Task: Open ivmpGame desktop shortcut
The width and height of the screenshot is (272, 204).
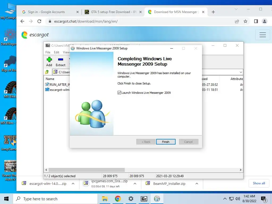Action: tap(9, 143)
